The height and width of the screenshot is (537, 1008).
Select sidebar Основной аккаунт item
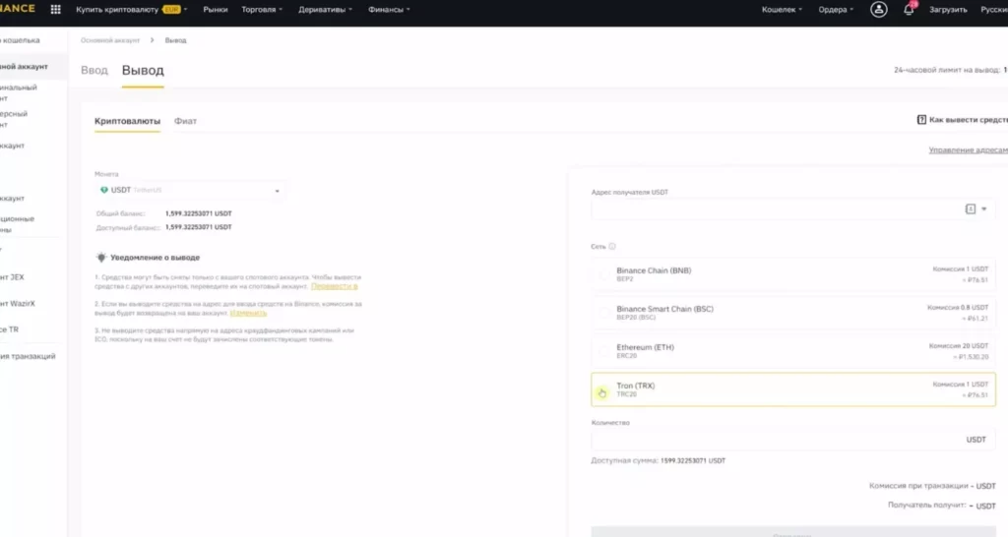(x=32, y=66)
